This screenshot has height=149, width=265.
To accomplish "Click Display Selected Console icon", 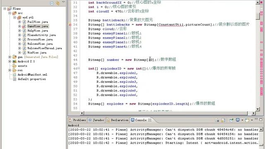I will pyautogui.click(x=238, y=120).
